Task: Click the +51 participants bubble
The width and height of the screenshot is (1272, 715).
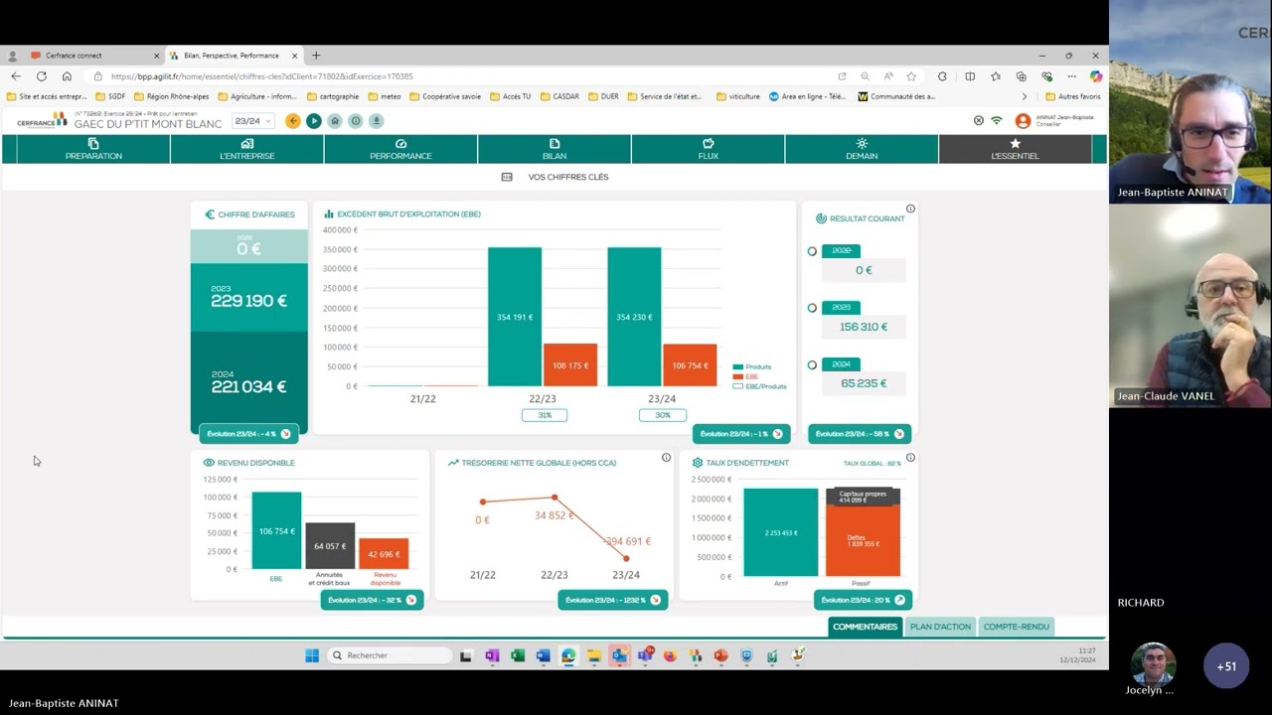Action: click(x=1226, y=666)
